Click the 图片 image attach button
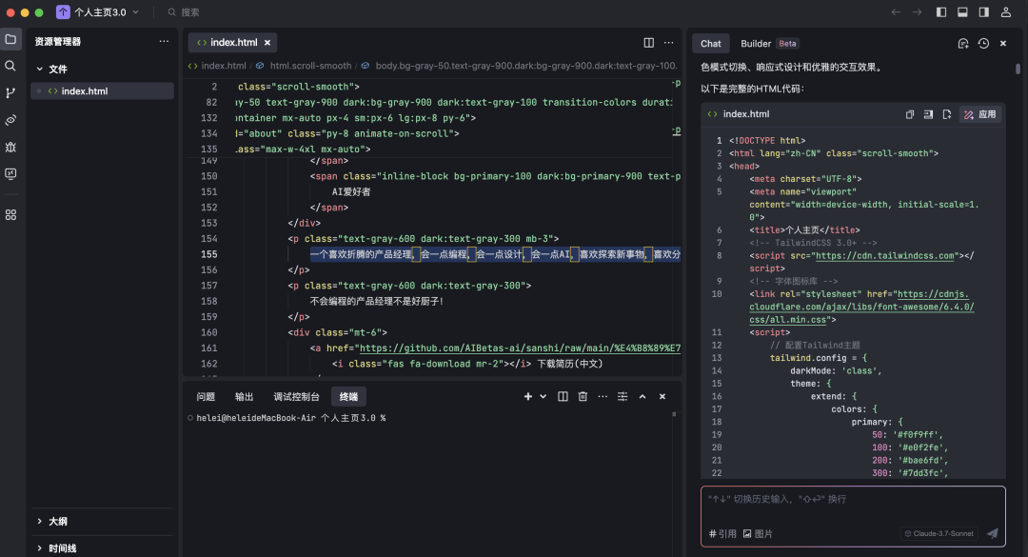Screen dimensions: 1028x557 pos(758,533)
